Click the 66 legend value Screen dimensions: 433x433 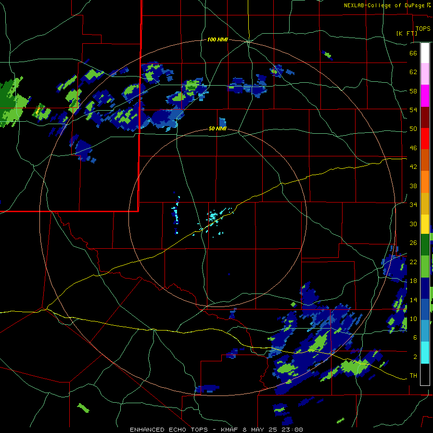click(413, 53)
